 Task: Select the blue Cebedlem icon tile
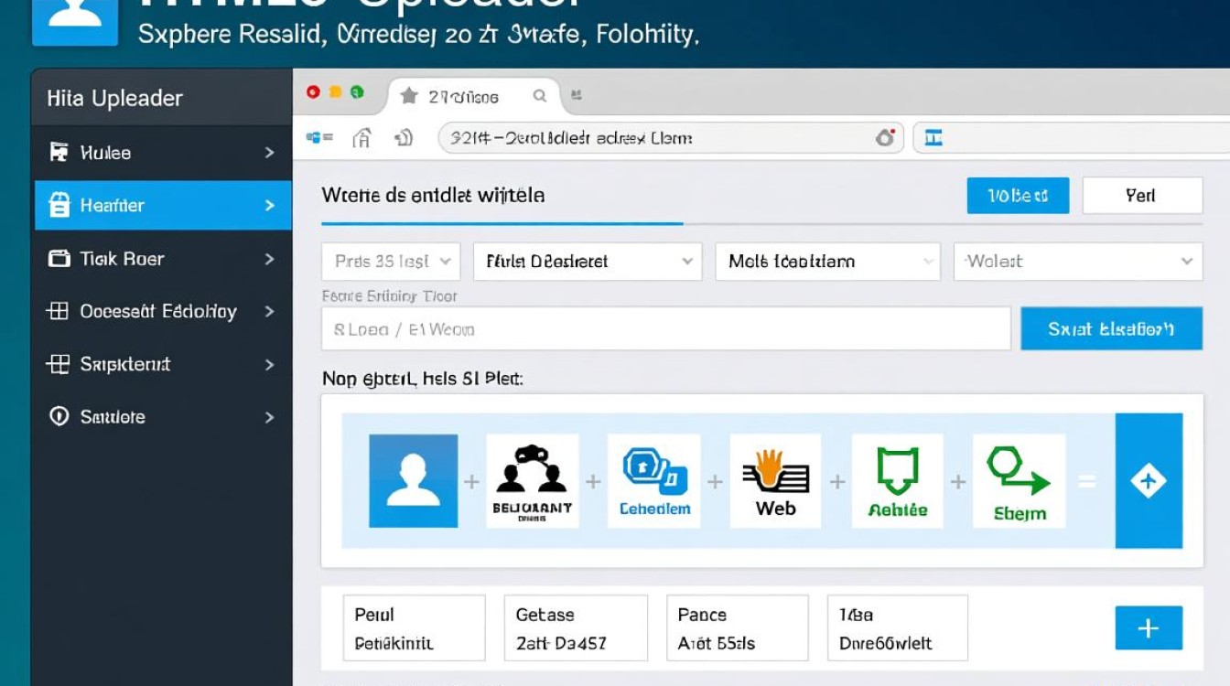(654, 481)
